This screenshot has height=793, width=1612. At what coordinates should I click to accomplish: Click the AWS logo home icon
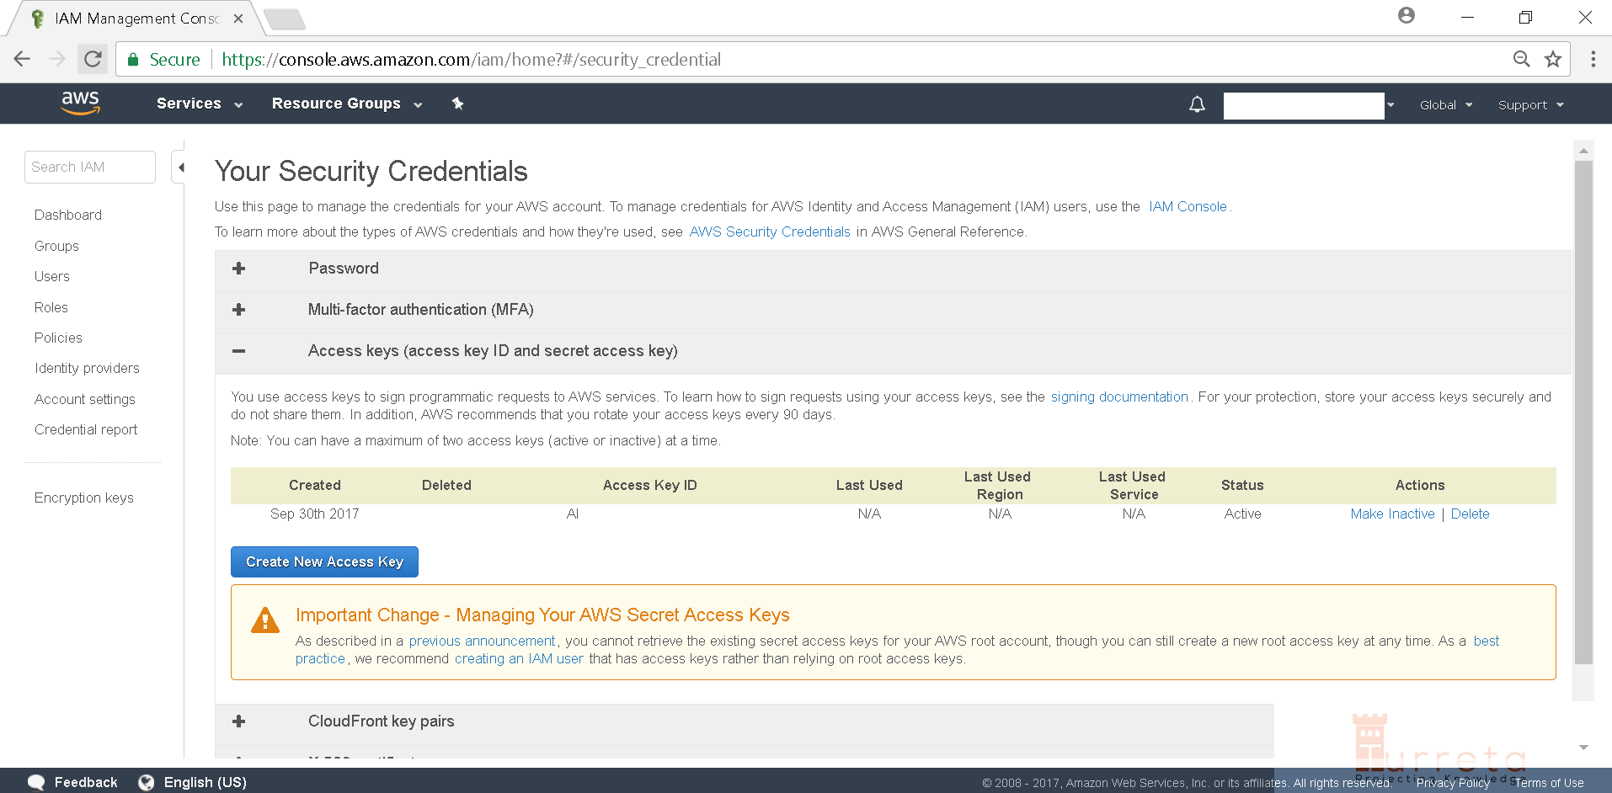pyautogui.click(x=80, y=103)
